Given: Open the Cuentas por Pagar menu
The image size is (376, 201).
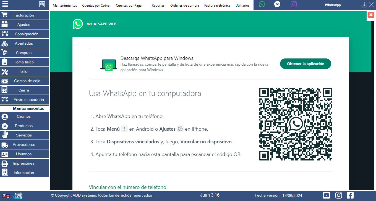Looking at the screenshot, I should (129, 6).
